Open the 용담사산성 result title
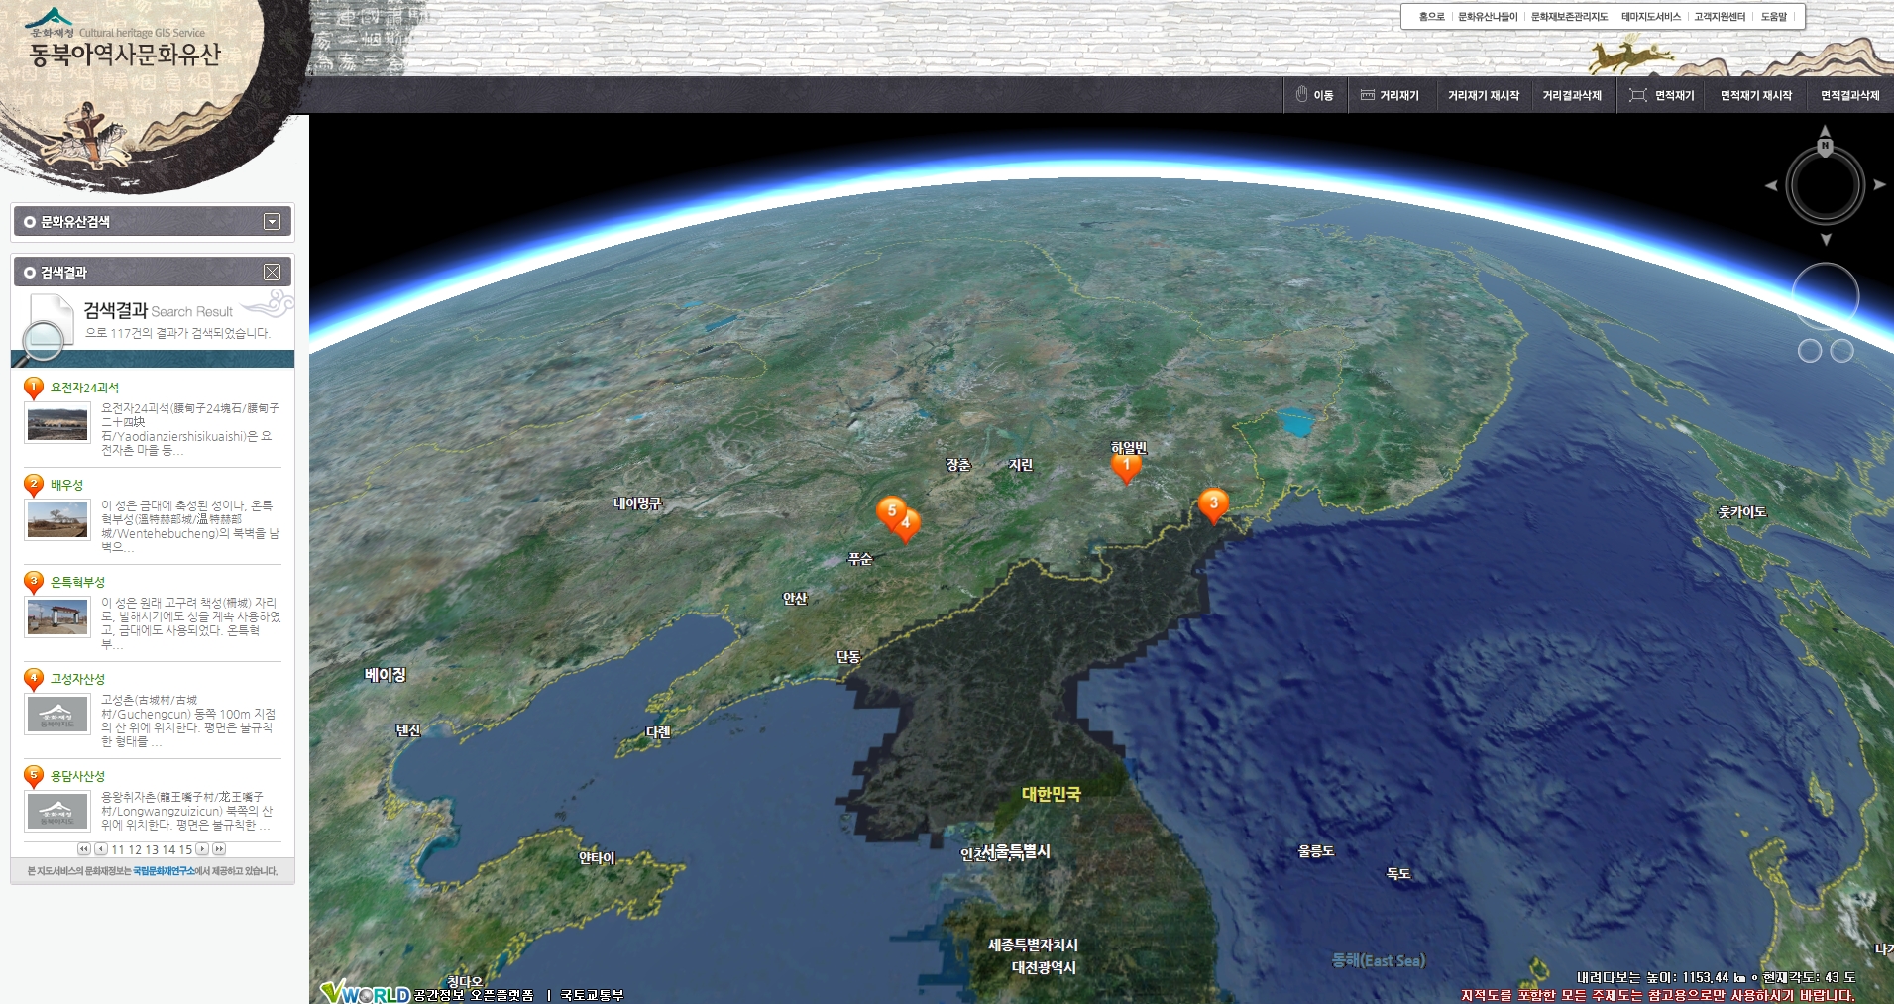 77,776
